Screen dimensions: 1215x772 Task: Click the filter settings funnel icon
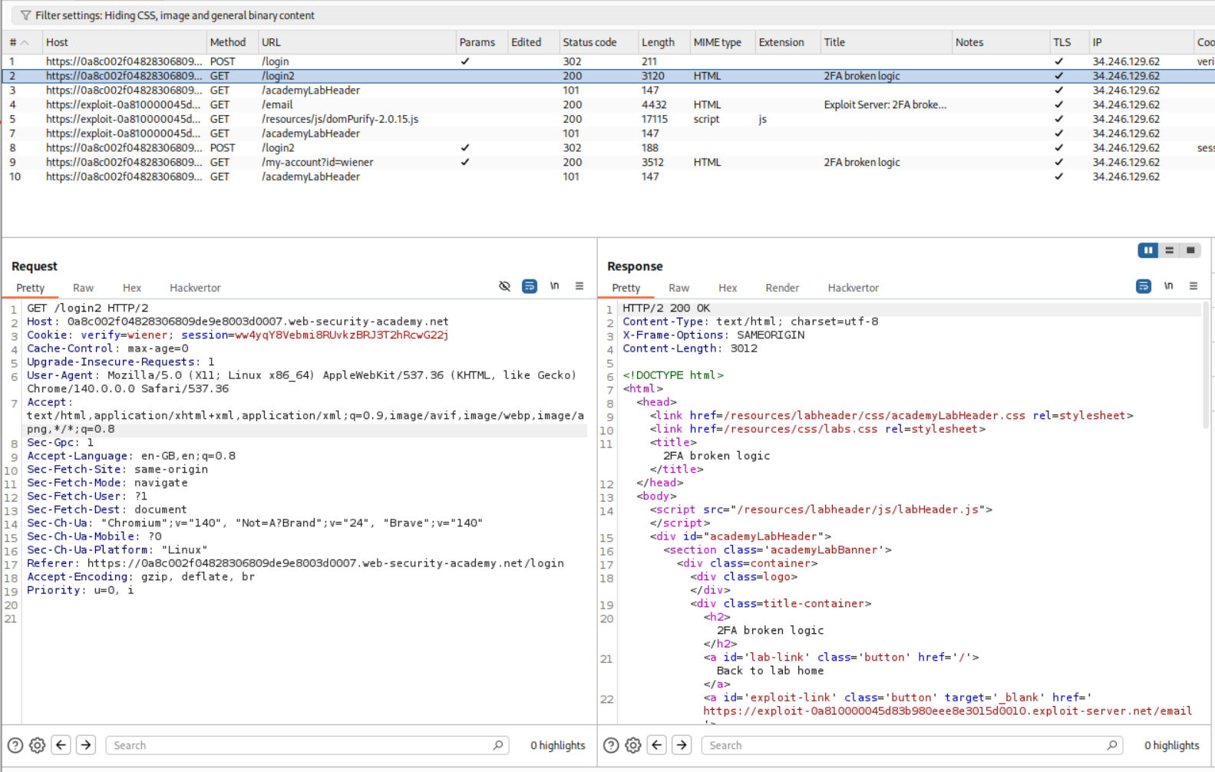click(25, 15)
